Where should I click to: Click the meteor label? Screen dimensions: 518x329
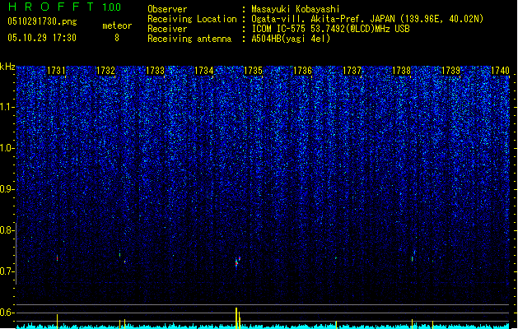point(117,25)
